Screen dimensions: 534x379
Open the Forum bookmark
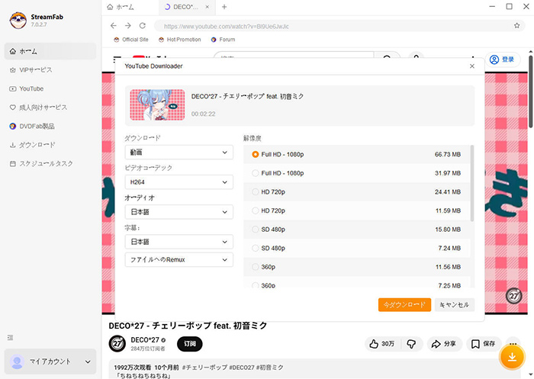point(223,40)
